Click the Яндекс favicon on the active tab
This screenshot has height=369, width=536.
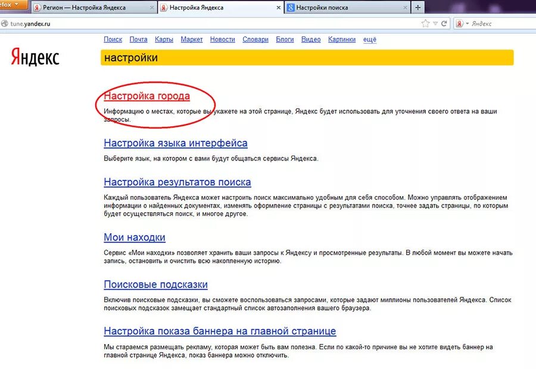coord(164,8)
